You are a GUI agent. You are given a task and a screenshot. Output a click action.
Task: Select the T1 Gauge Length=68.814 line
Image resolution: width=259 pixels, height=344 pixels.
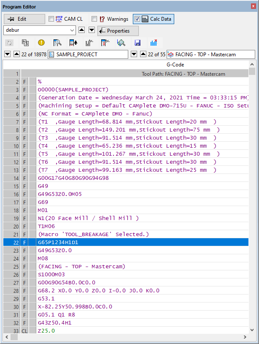coord(126,122)
